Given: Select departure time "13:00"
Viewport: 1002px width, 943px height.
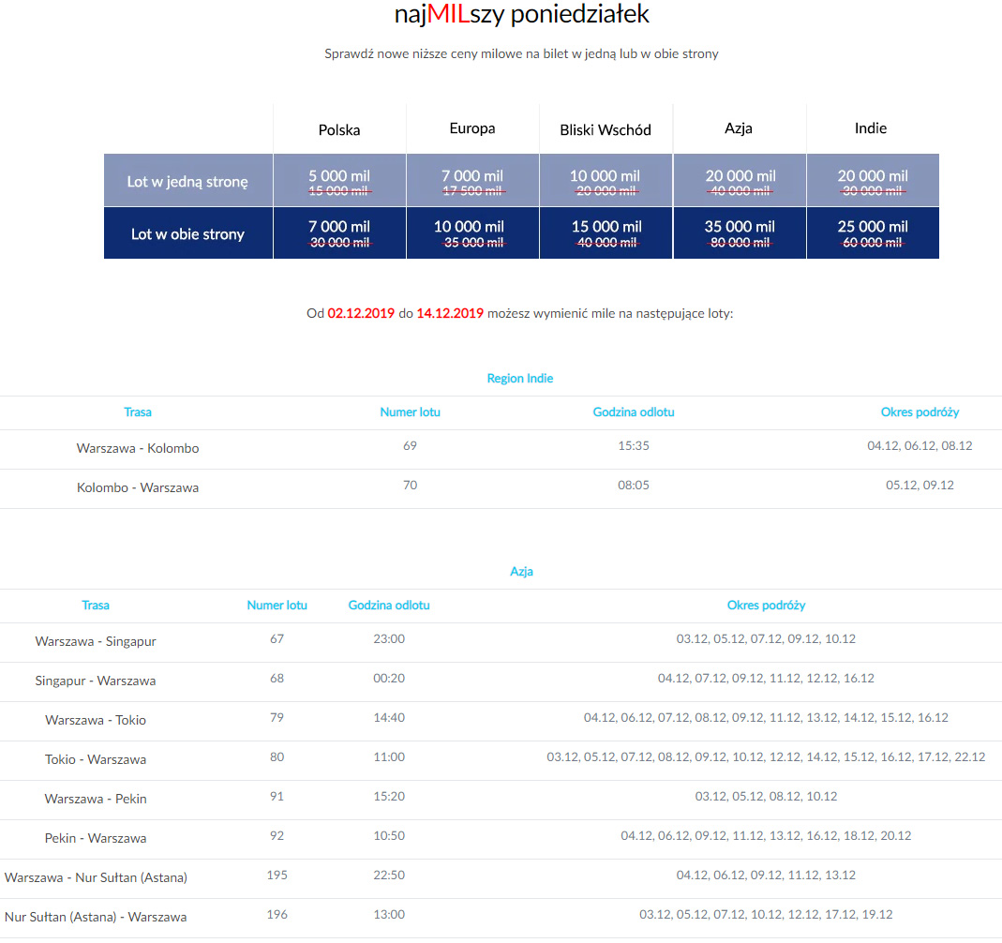Looking at the screenshot, I should coord(389,914).
